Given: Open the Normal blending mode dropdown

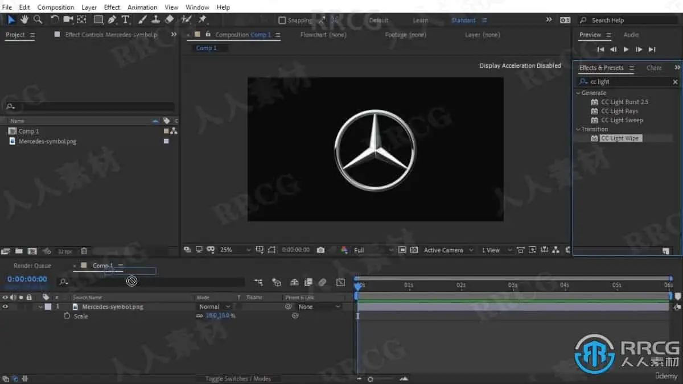Looking at the screenshot, I should coord(214,307).
